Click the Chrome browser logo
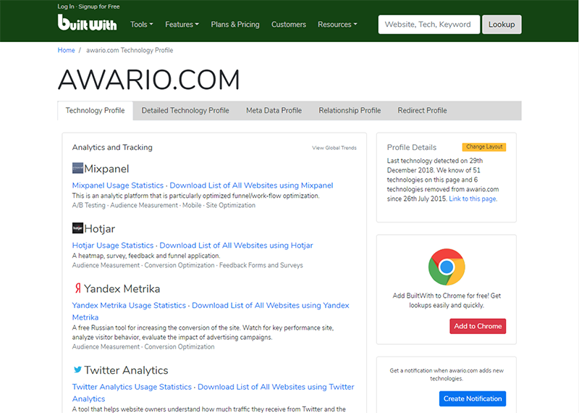 (x=447, y=267)
